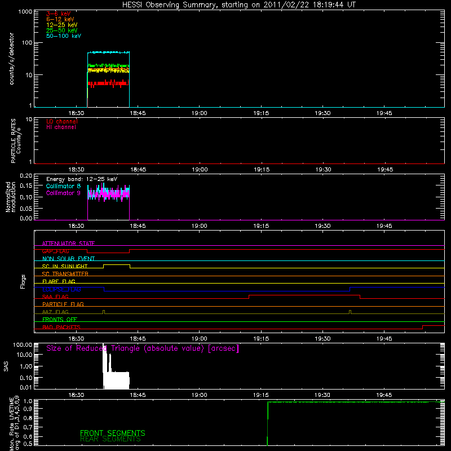Click the green front segments livetime line
This screenshot has width=451, height=451.
[x=356, y=402]
